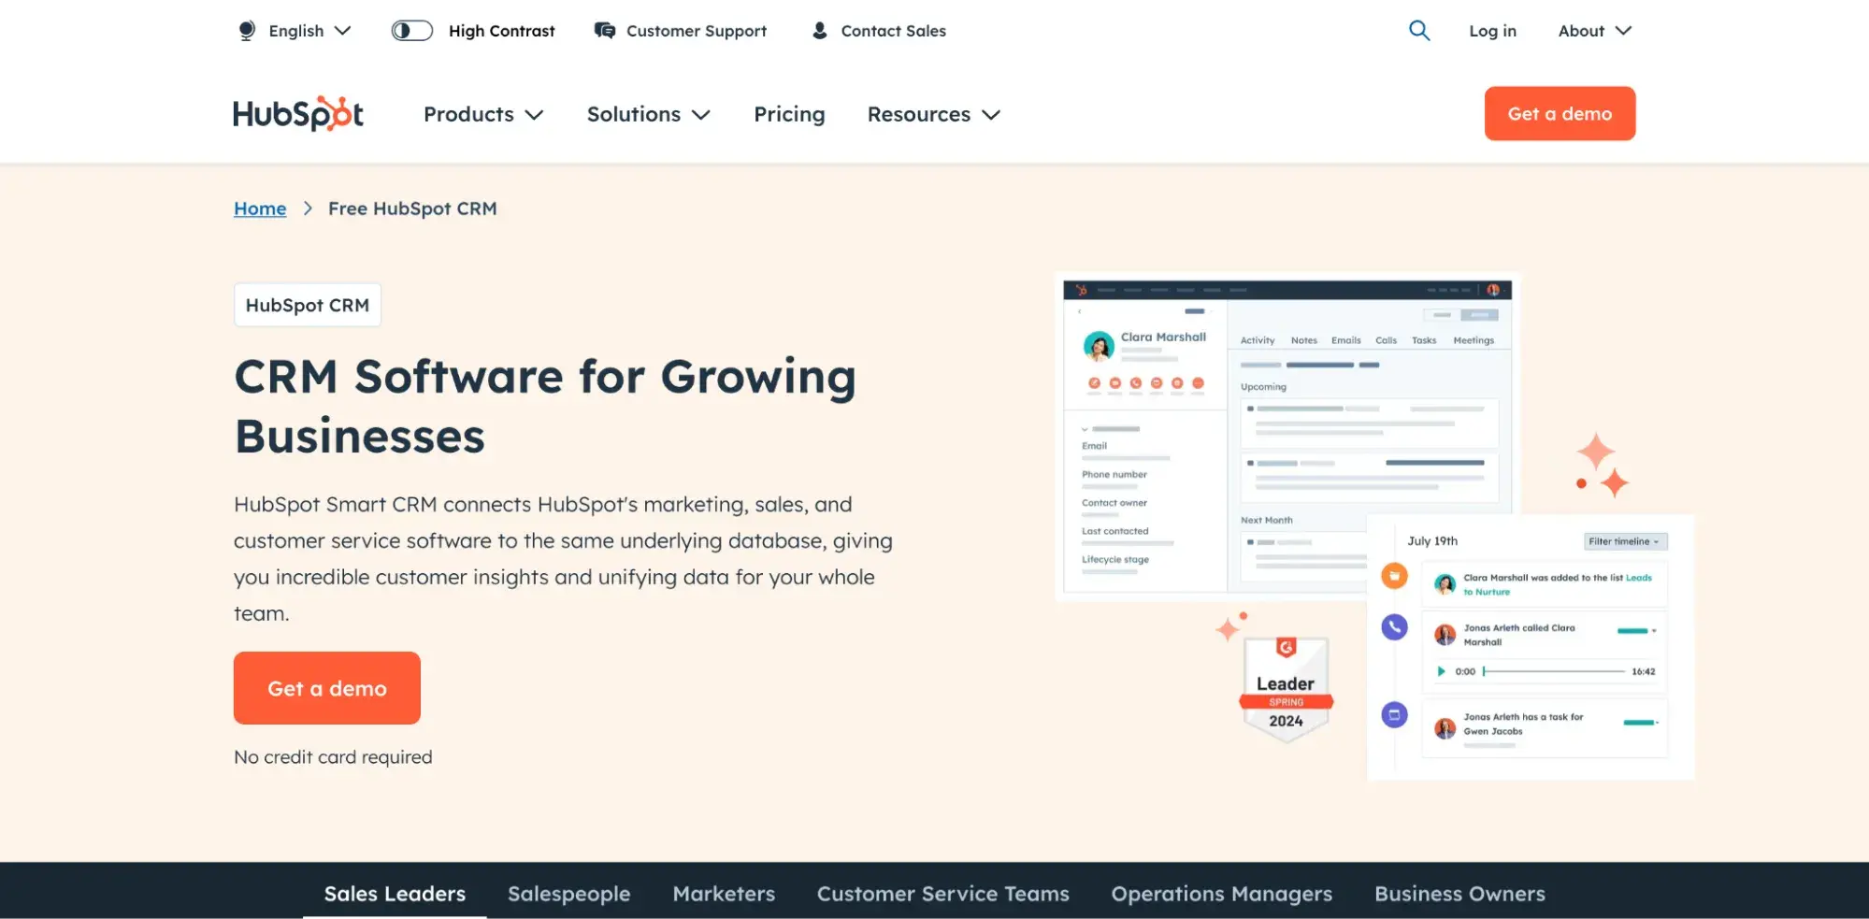
Task: Click the call recording progress slider
Action: coord(1554,671)
